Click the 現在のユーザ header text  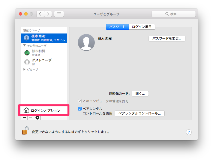[x=31, y=30]
